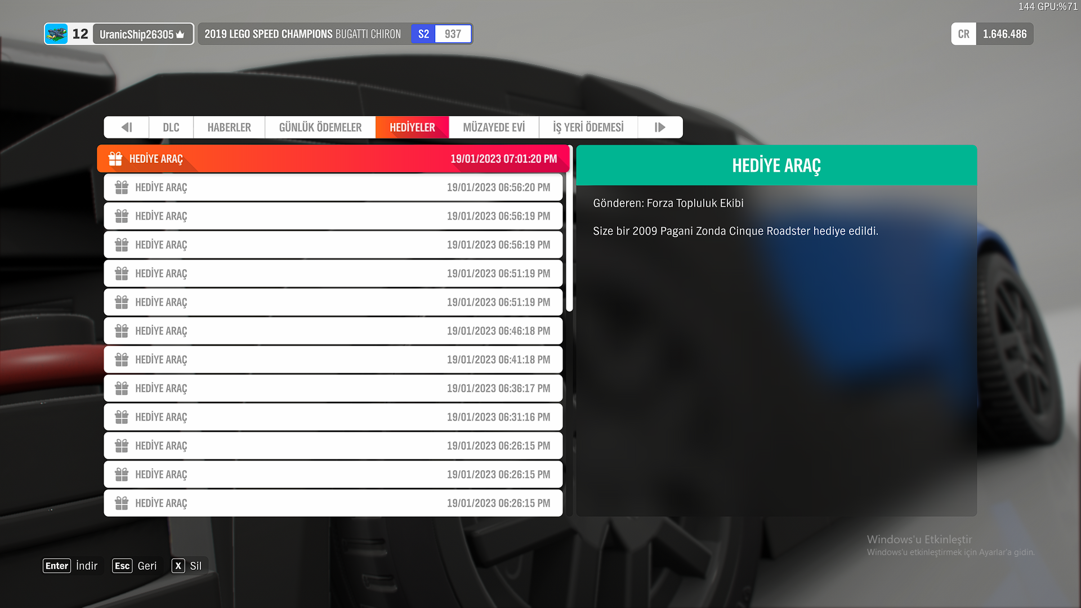Screen dimensions: 1081x608
Task: Click the player avatar icon beside level 12
Action: pyautogui.click(x=56, y=34)
